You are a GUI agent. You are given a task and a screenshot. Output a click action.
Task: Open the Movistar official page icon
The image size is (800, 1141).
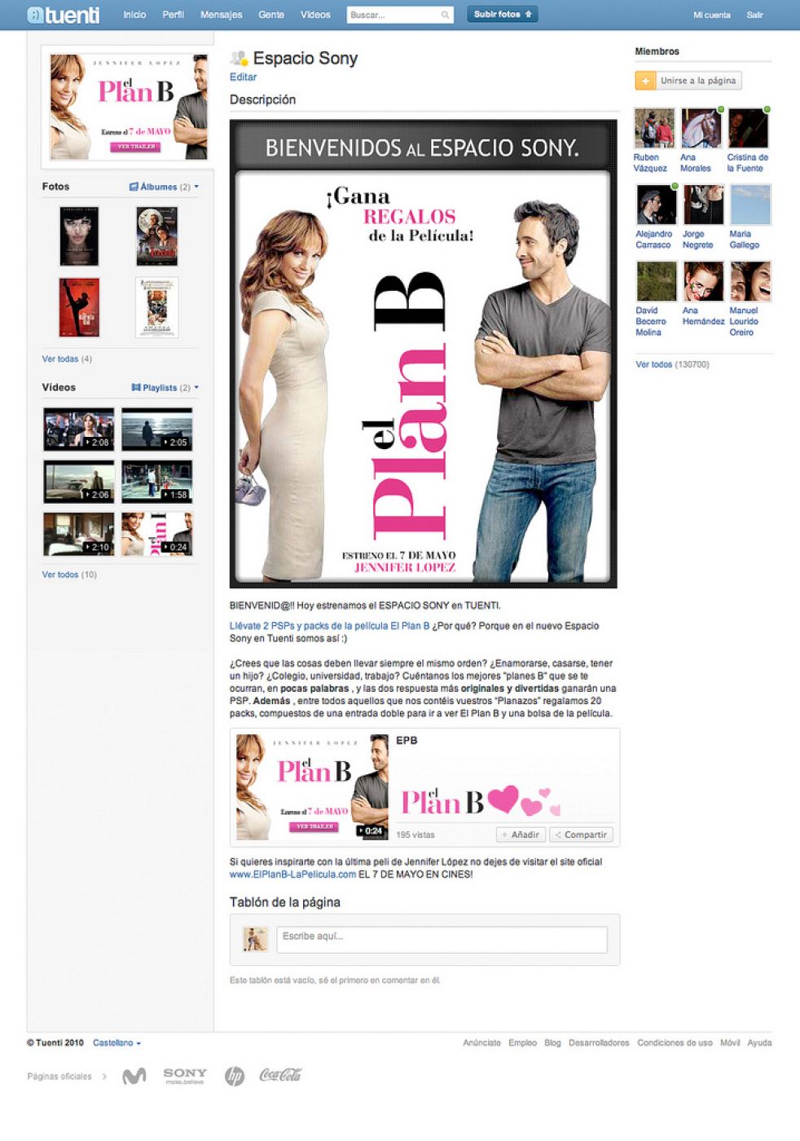[134, 1076]
